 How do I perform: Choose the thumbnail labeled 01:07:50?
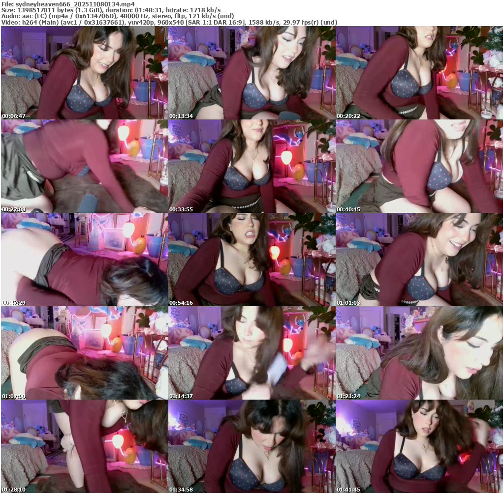coord(84,353)
